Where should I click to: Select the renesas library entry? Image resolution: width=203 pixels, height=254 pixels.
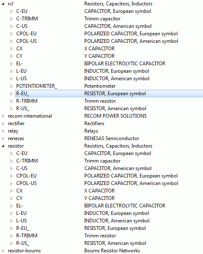[x=16, y=138]
